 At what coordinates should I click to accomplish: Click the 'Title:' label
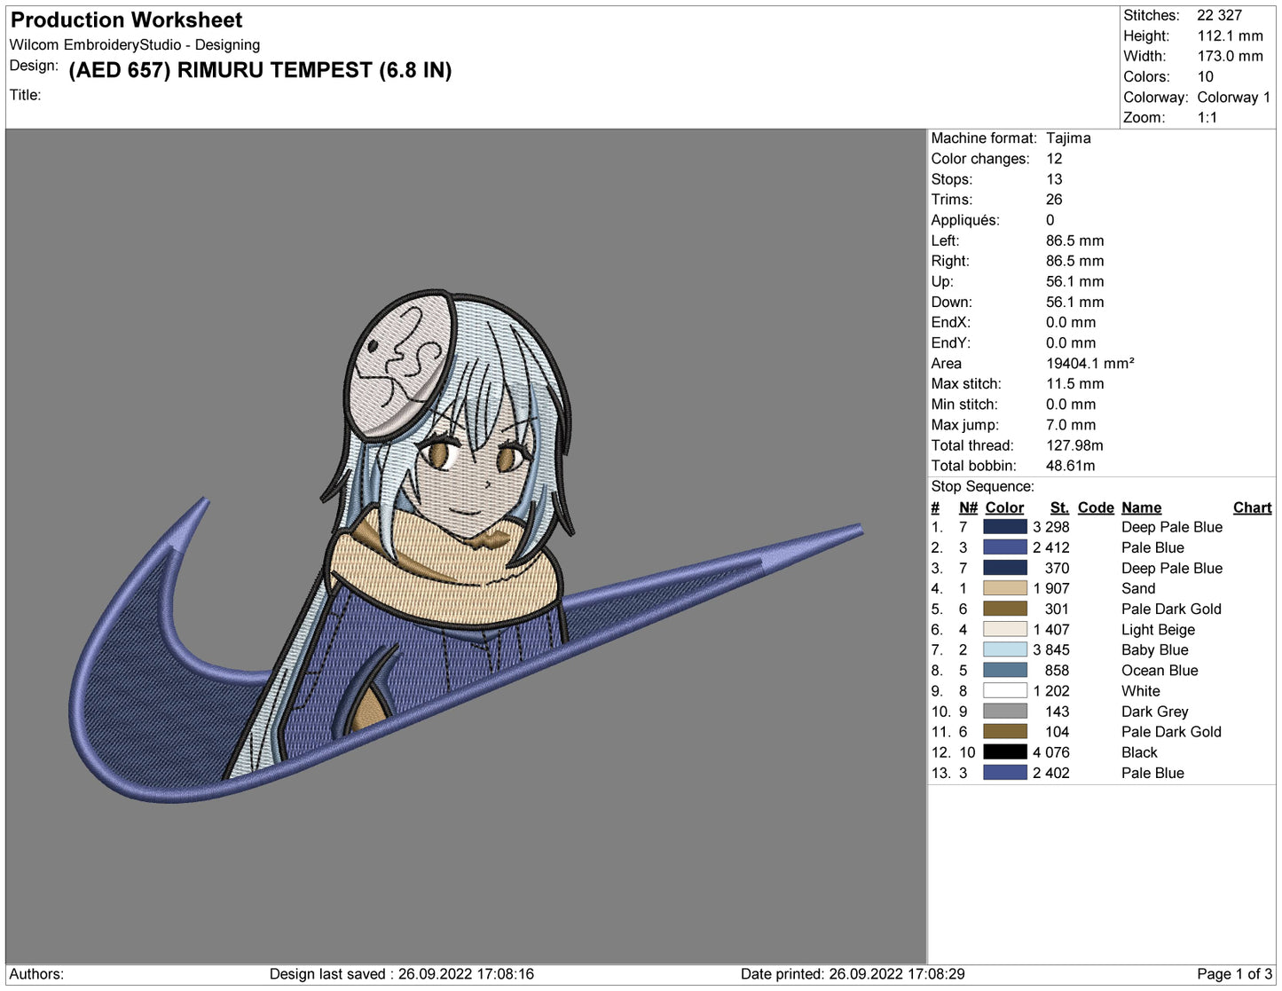click(x=26, y=95)
